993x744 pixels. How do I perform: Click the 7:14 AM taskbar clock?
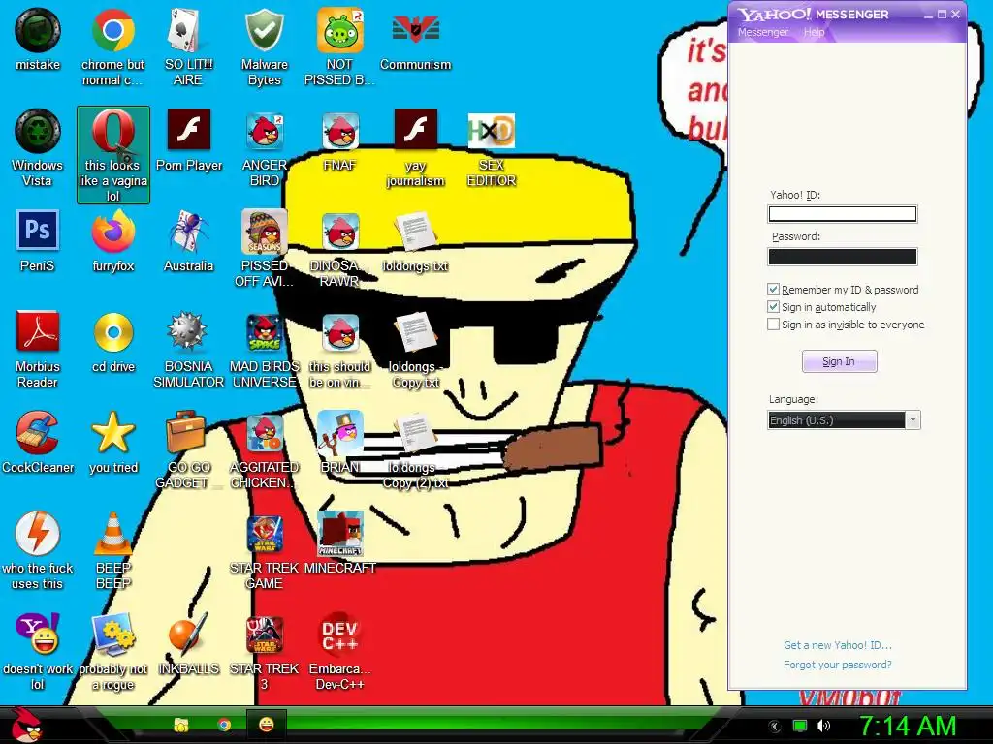[907, 726]
